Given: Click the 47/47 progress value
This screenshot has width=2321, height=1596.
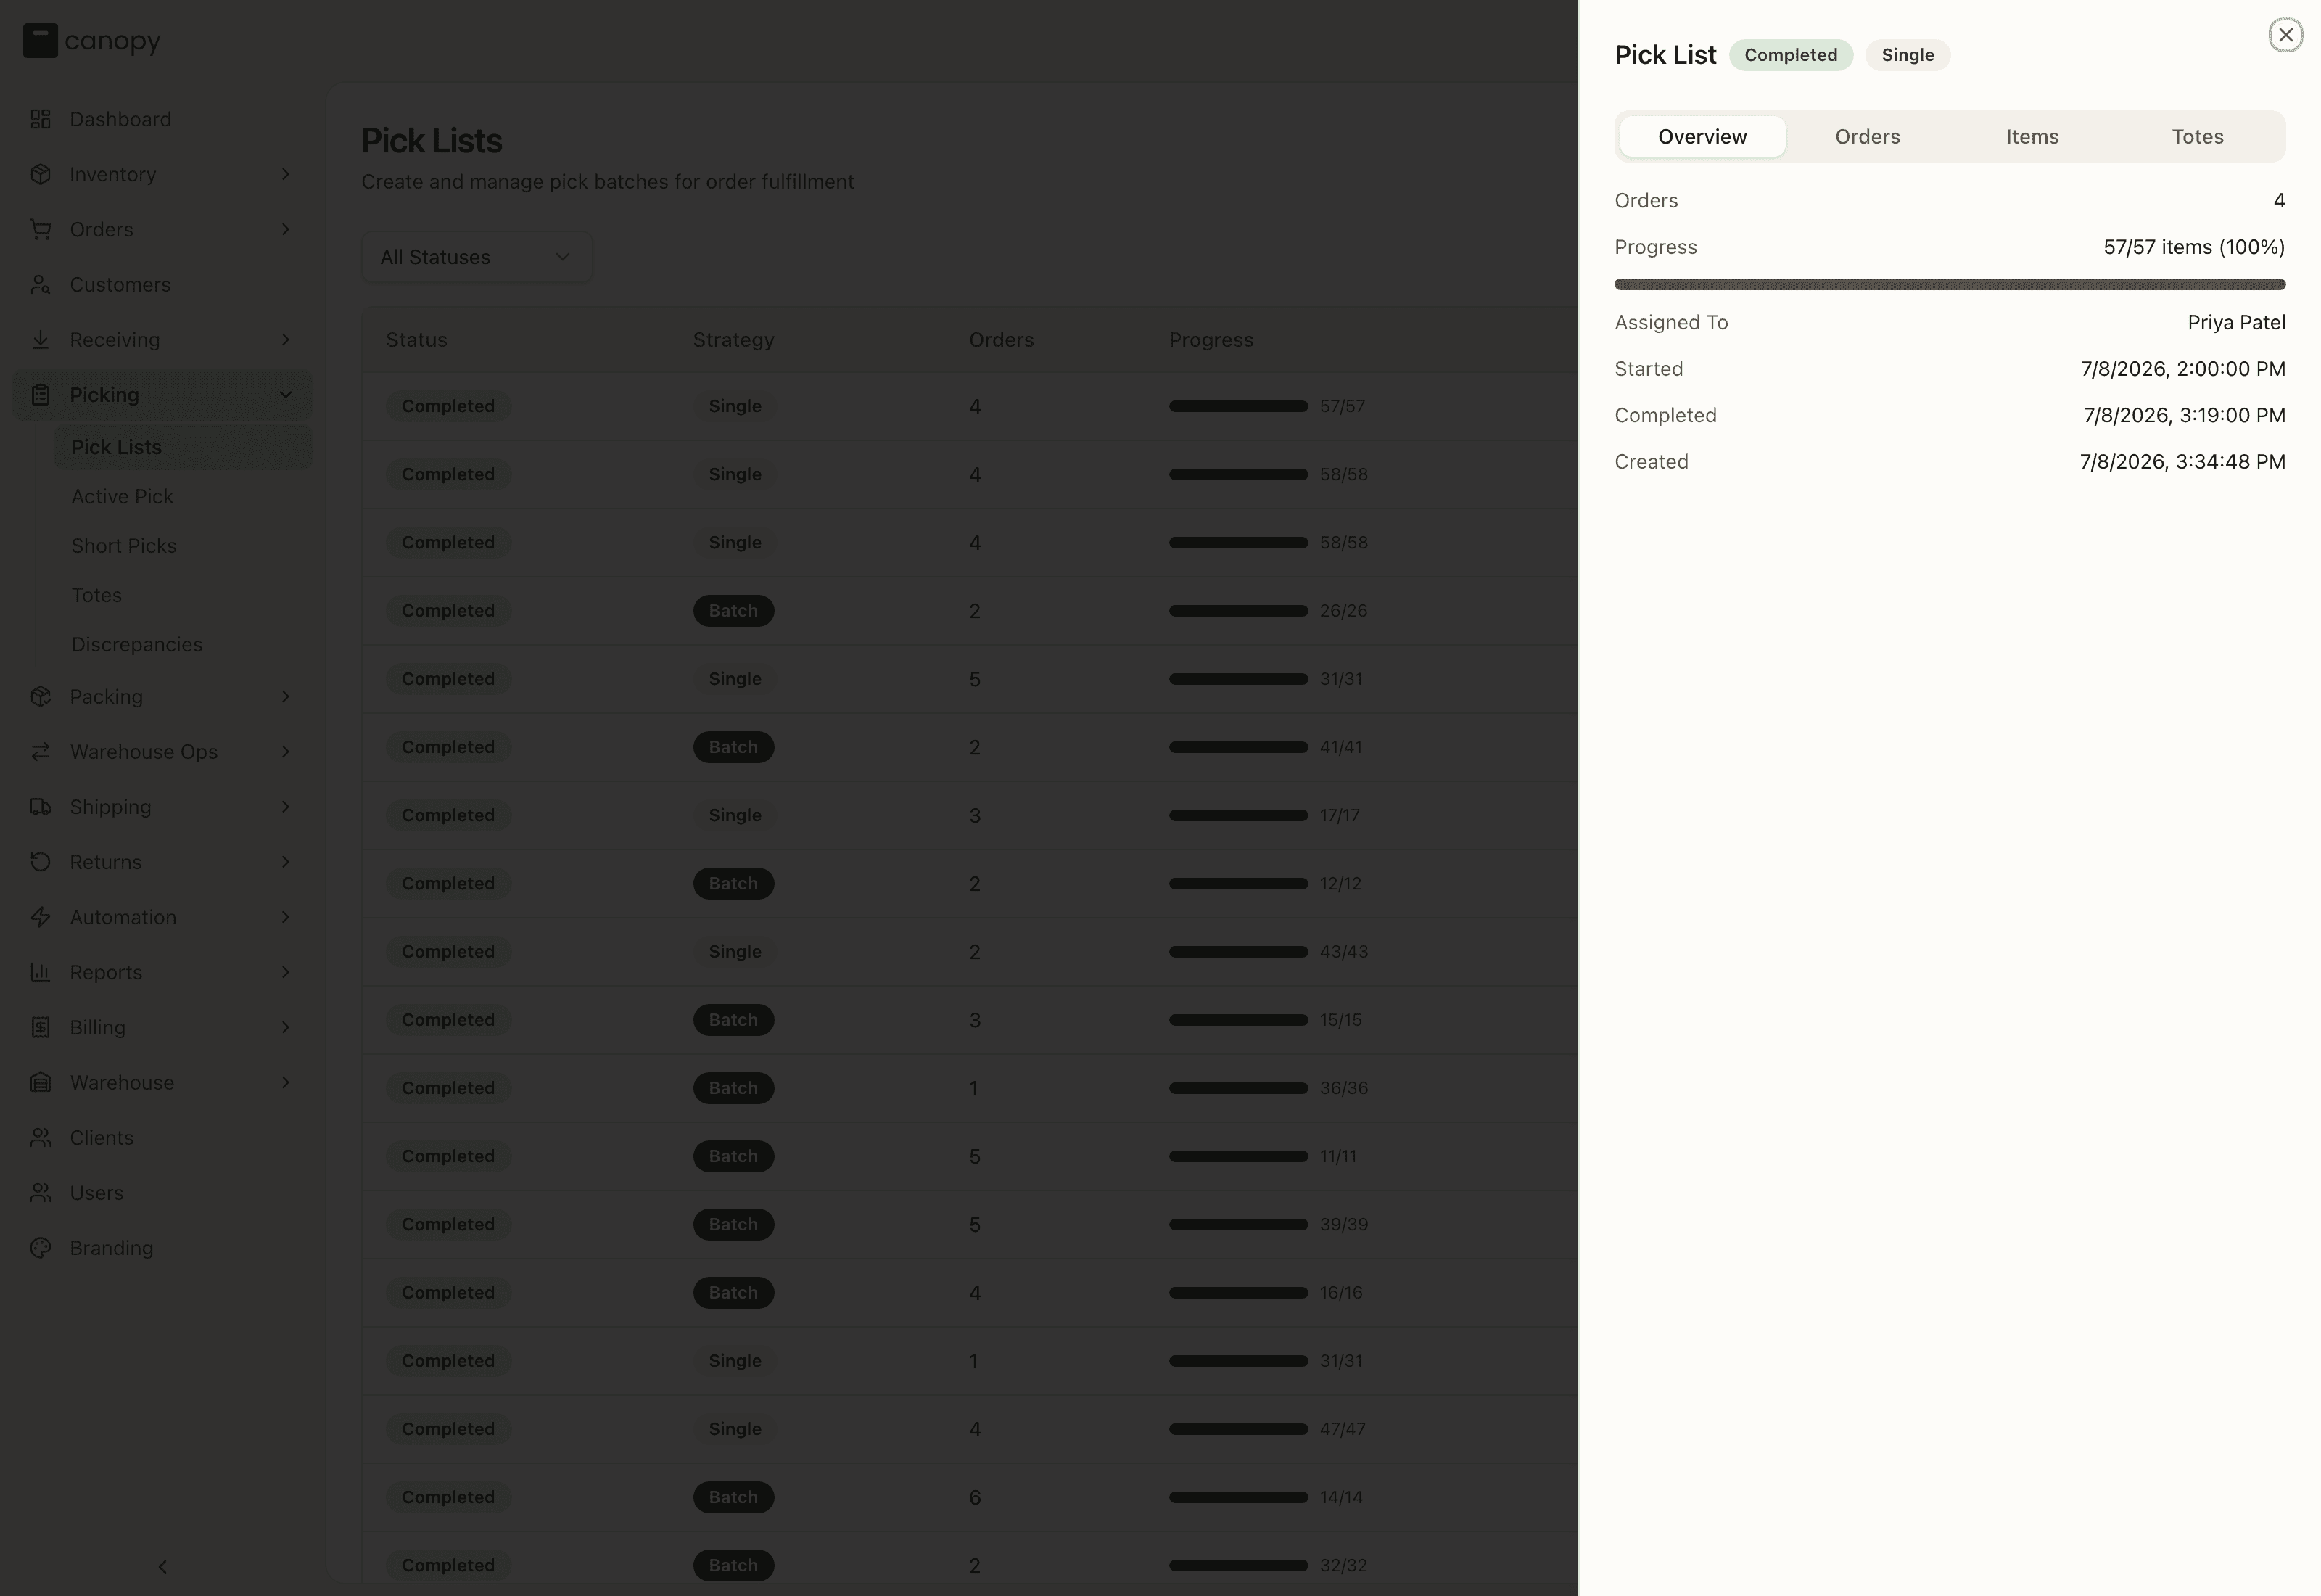Looking at the screenshot, I should [1341, 1428].
